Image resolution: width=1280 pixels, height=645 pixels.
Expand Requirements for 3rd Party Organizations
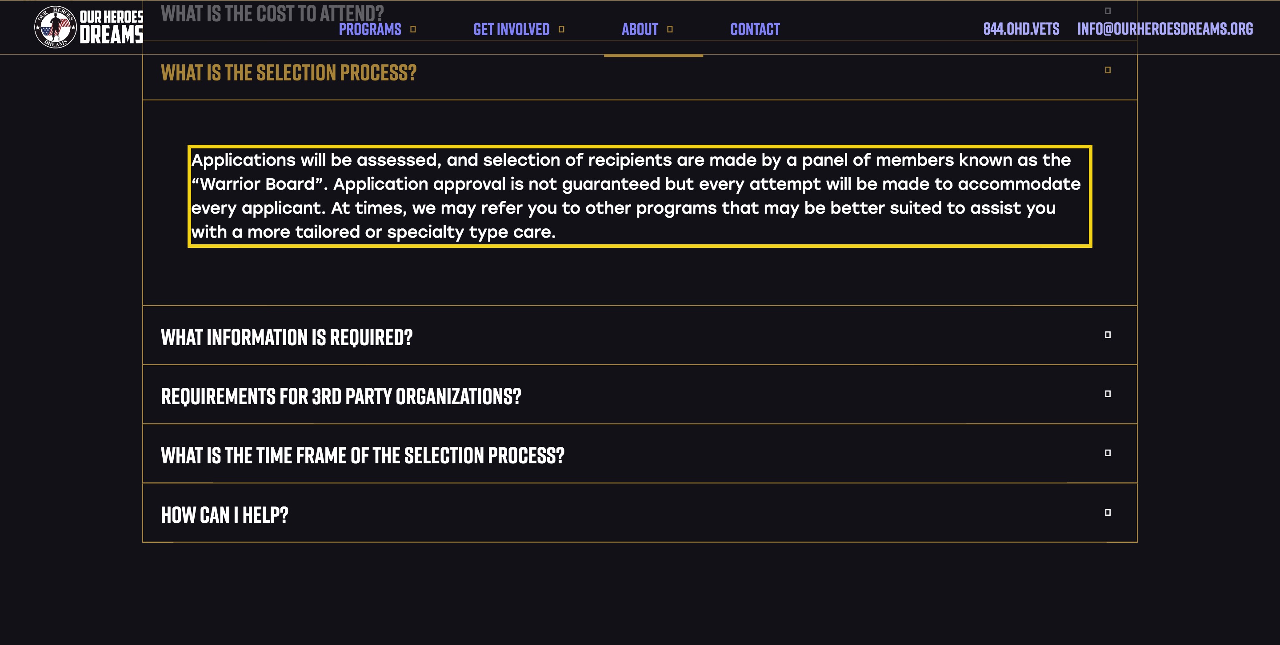click(x=640, y=395)
